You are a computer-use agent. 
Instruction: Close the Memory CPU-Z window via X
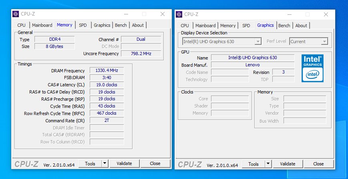[x=163, y=14]
